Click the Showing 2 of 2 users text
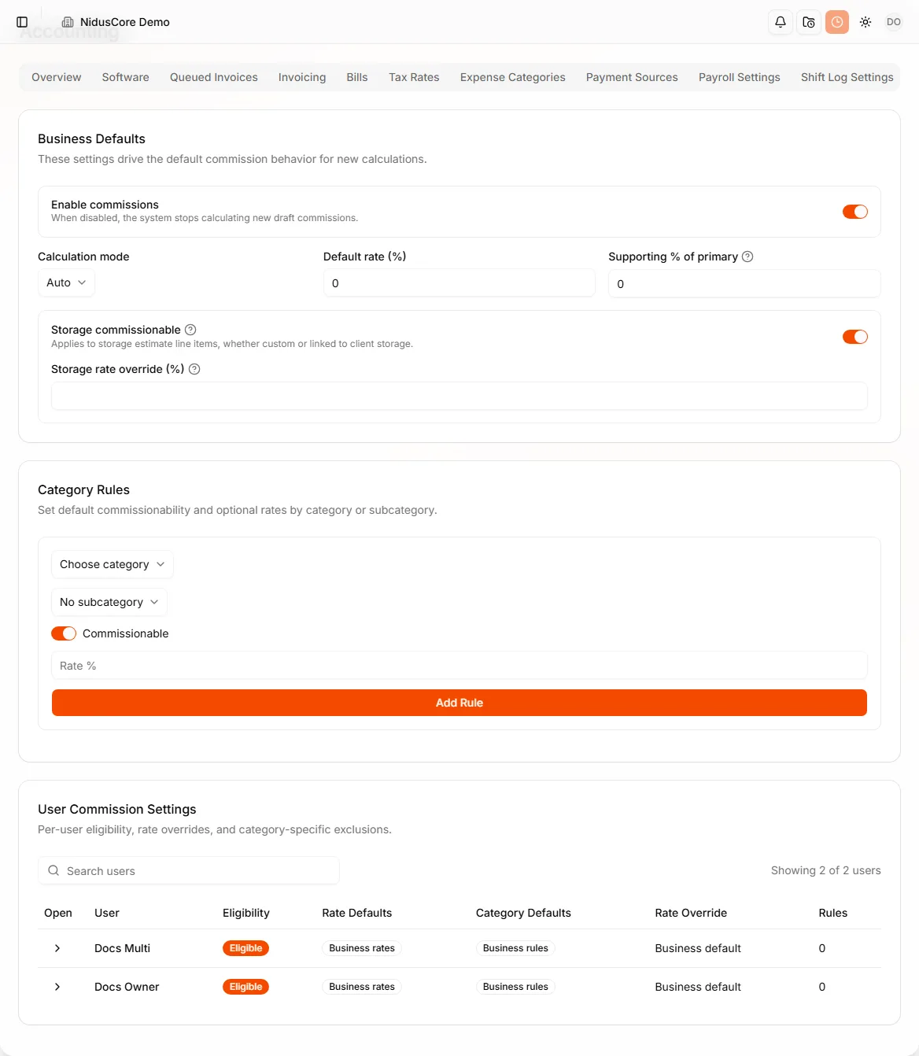Image resolution: width=919 pixels, height=1056 pixels. (826, 870)
